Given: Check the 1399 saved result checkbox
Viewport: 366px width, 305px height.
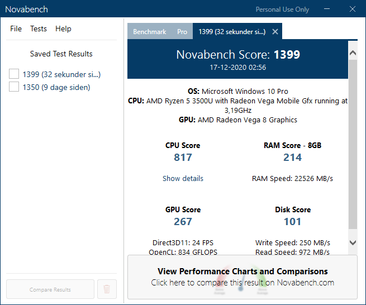Looking at the screenshot, I should pyautogui.click(x=15, y=74).
